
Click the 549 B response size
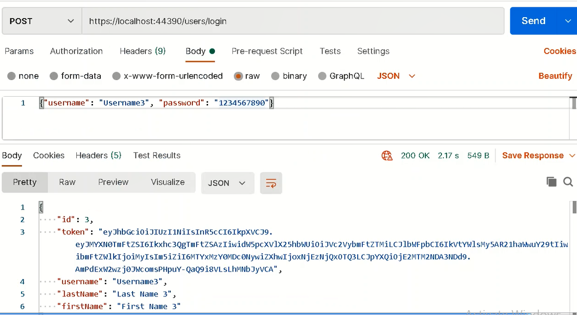pyautogui.click(x=478, y=156)
